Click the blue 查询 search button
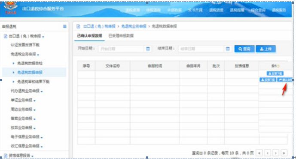Screen dimensions: 296x159 point(244,49)
